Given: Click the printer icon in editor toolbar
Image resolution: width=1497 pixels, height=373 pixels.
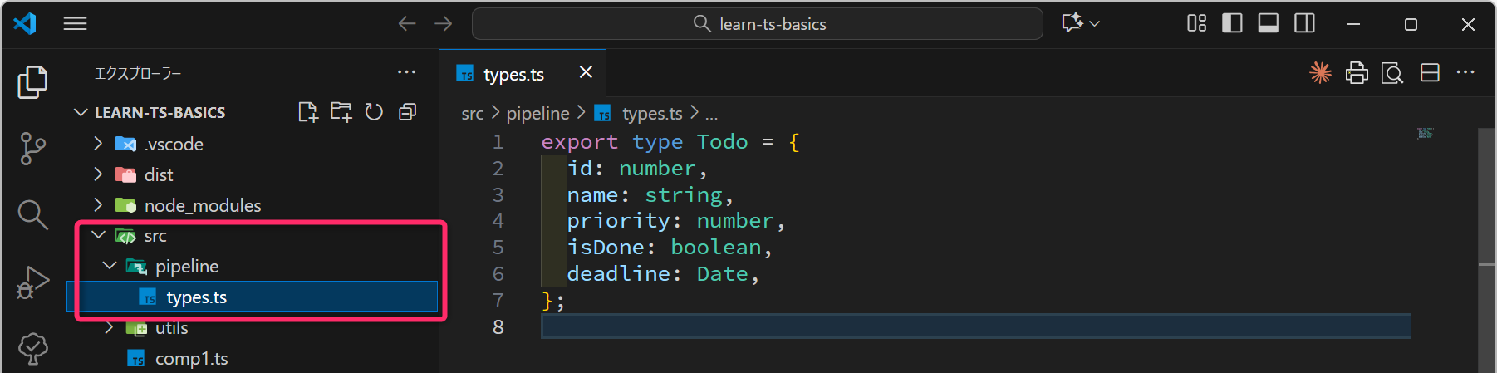Looking at the screenshot, I should pos(1357,73).
